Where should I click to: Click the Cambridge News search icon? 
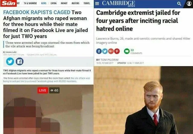(179, 4)
